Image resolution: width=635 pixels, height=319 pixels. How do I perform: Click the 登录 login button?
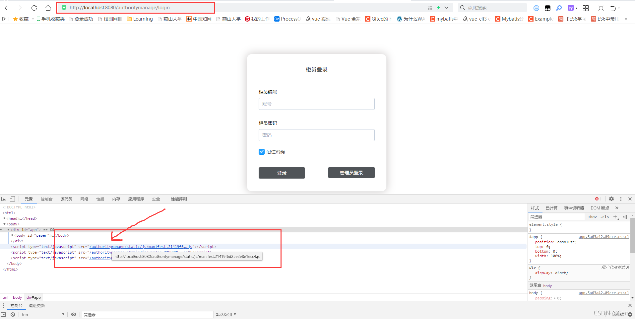click(282, 173)
